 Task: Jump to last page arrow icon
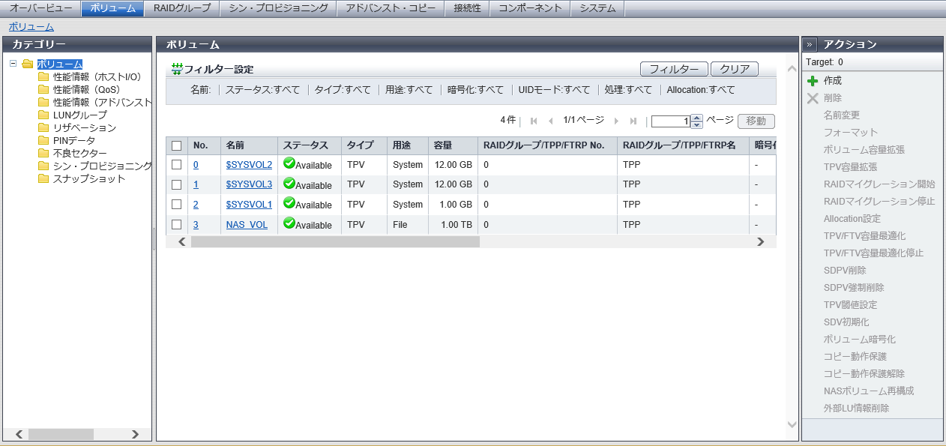pyautogui.click(x=633, y=121)
